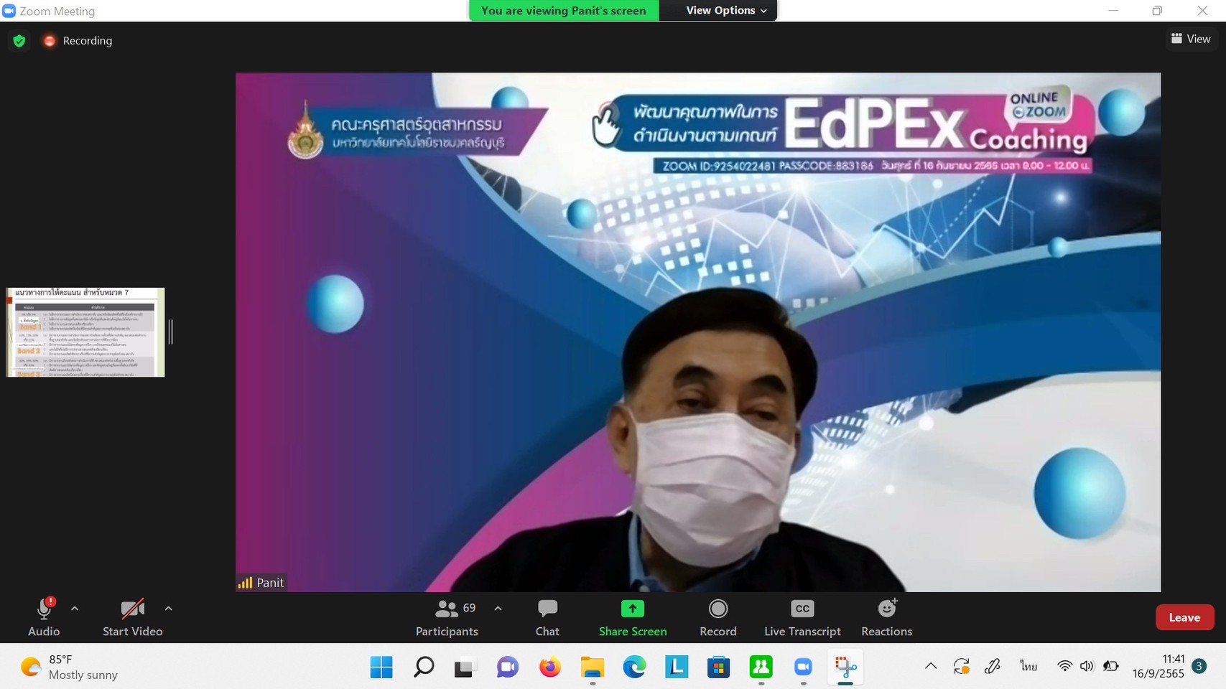The image size is (1226, 689).
Task: Open taskbar Search magnifier
Action: [424, 667]
